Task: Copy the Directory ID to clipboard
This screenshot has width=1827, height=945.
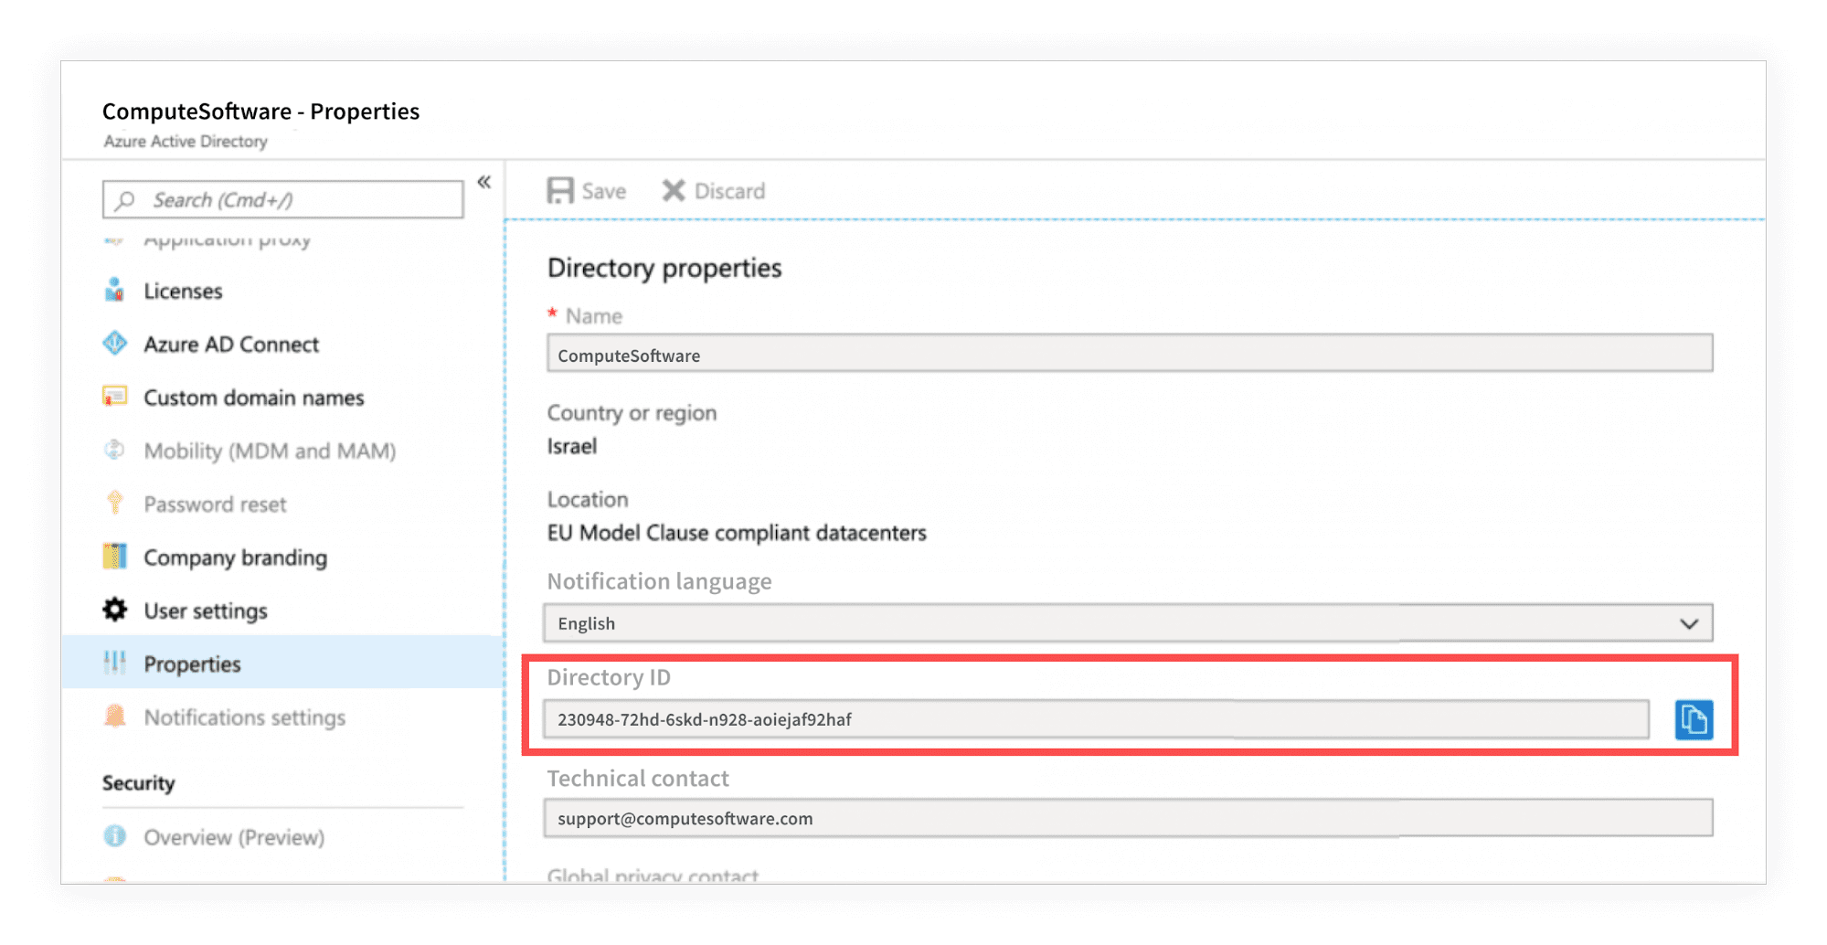Action: 1694,719
